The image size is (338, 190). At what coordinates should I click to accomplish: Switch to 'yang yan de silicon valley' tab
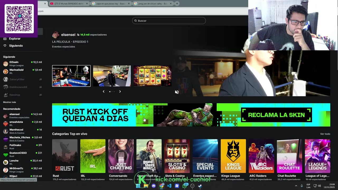coord(153,3)
